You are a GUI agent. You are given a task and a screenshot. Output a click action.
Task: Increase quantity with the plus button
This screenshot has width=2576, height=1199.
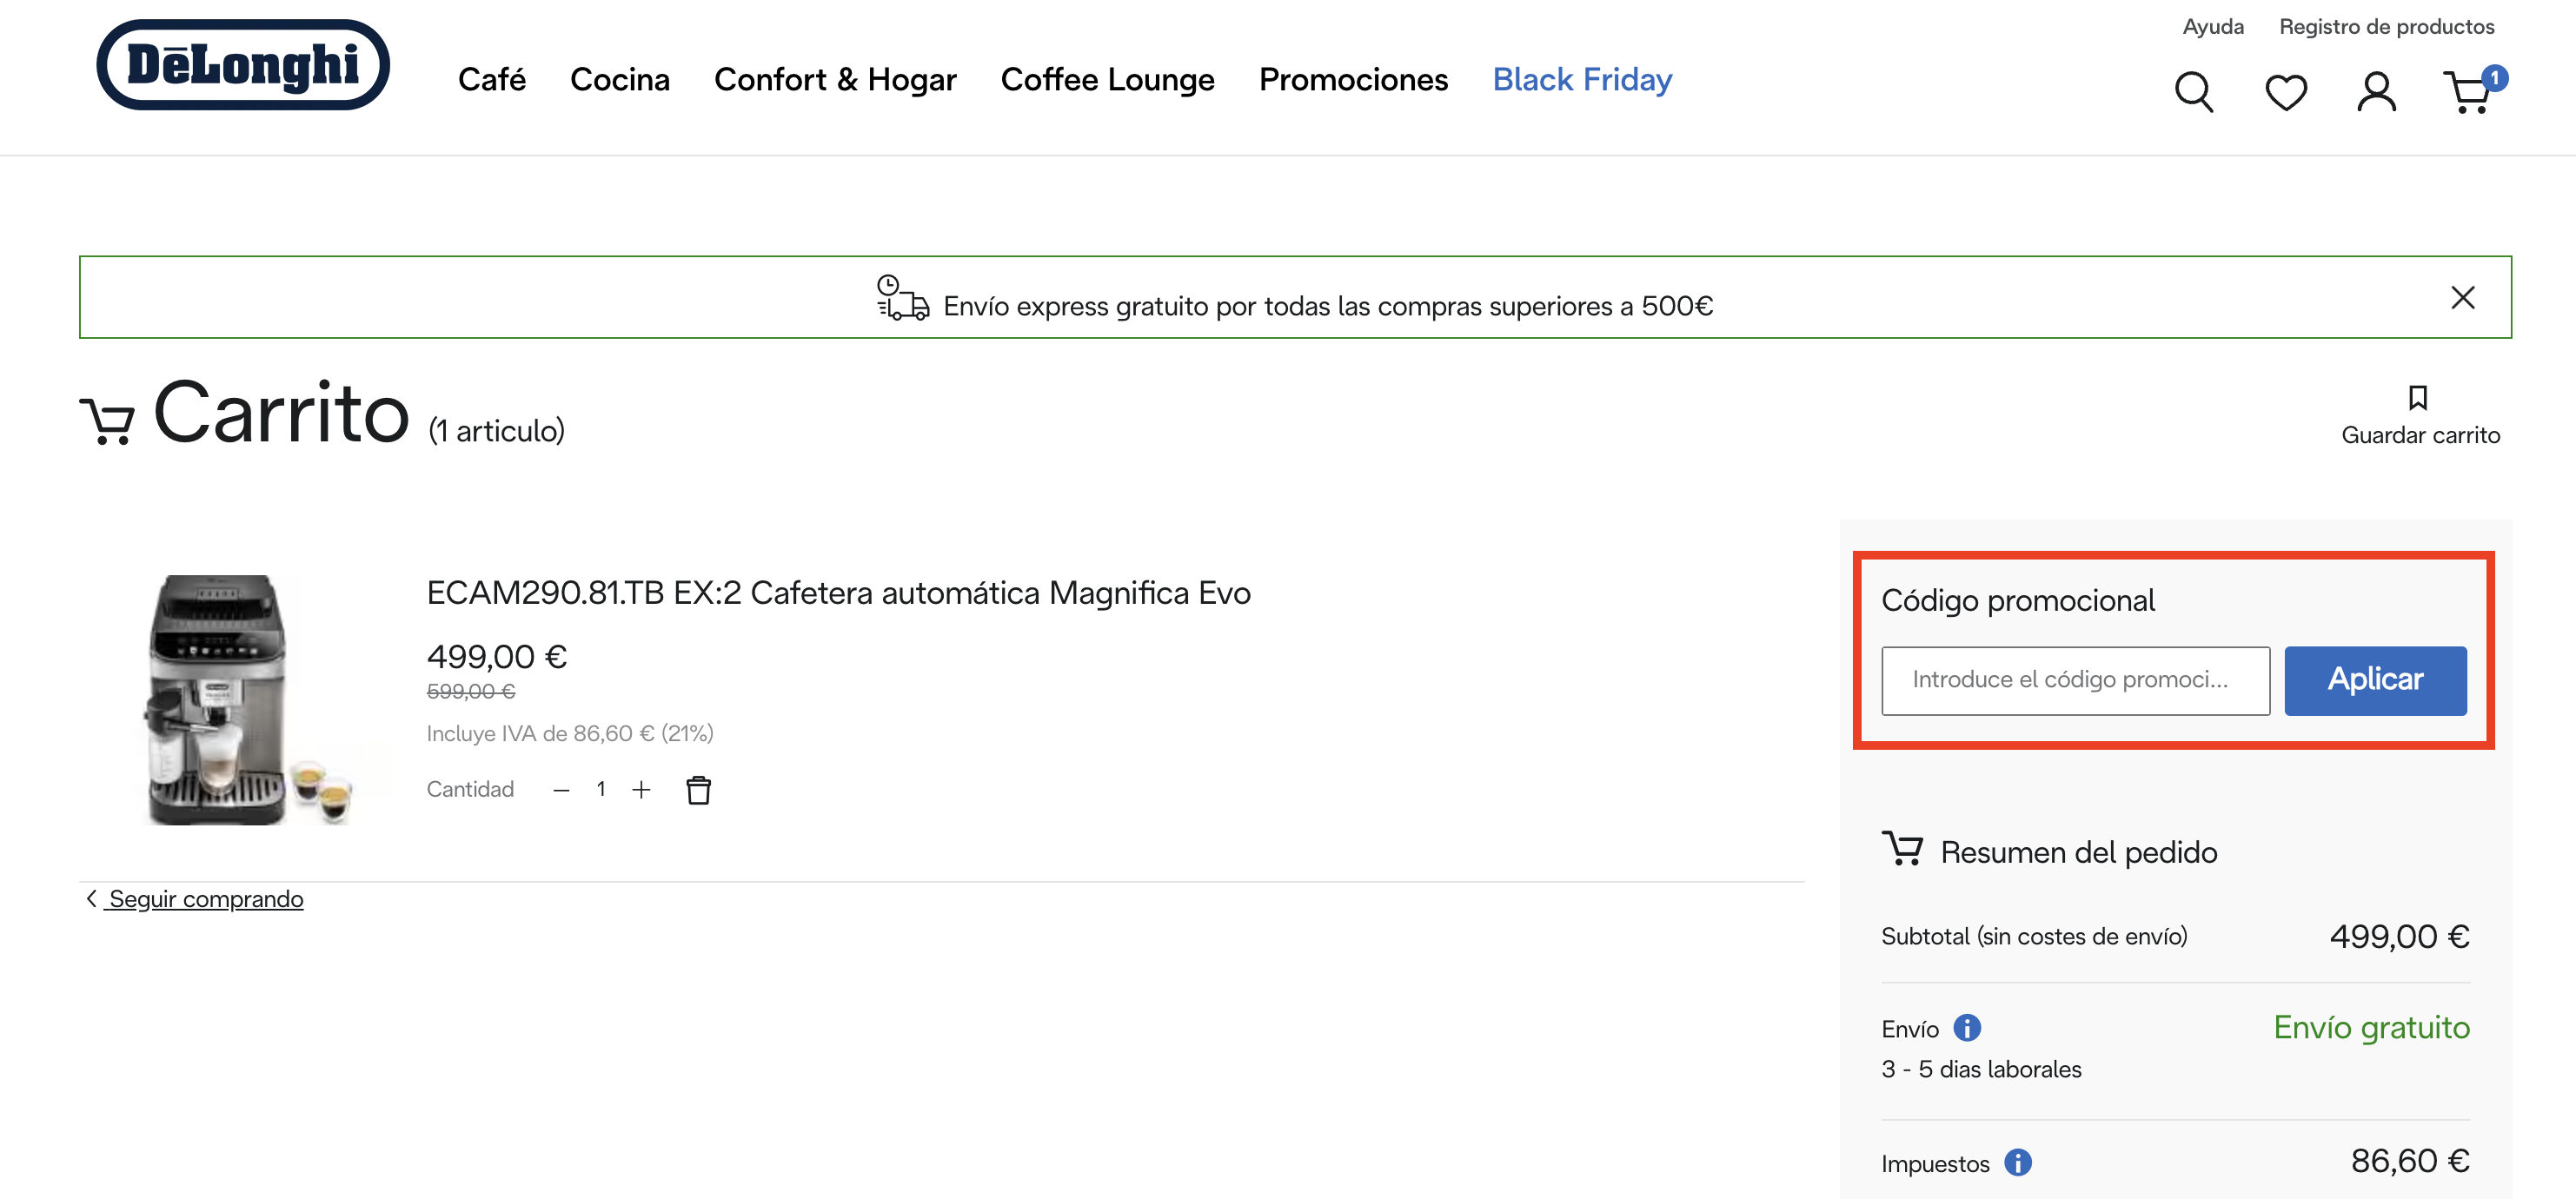[x=641, y=790]
